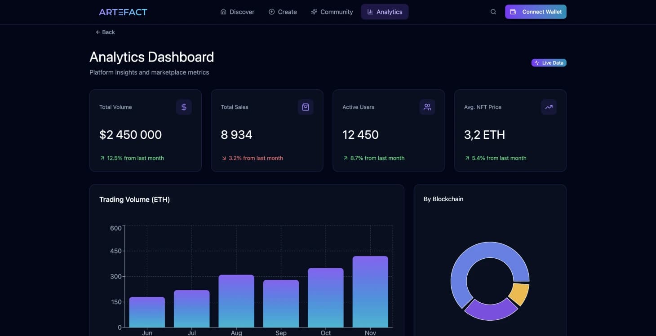Viewport: 656px width, 336px height.
Task: Click the ARTEFACT logo
Action: coord(123,12)
